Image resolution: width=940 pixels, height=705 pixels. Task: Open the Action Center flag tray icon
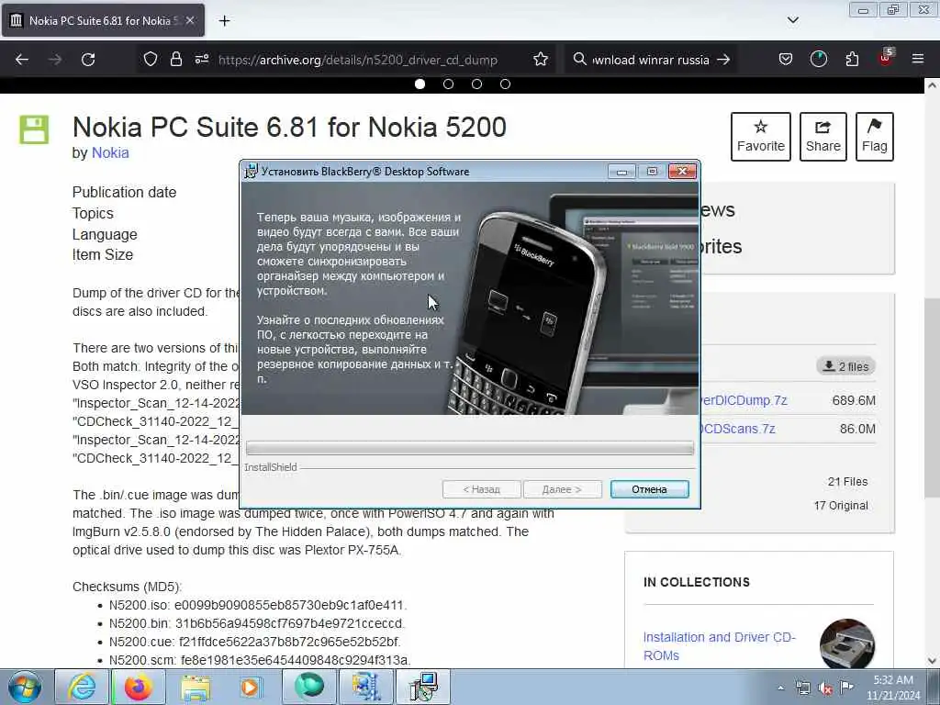tap(846, 687)
